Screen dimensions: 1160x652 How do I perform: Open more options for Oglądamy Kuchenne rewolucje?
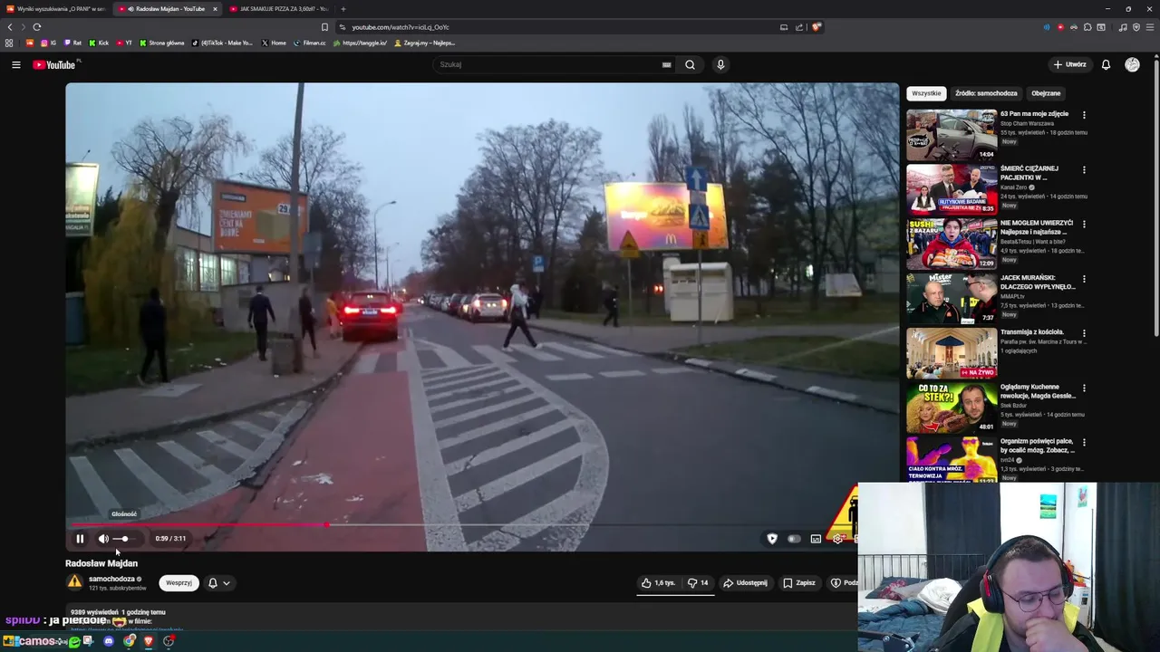coord(1084,388)
